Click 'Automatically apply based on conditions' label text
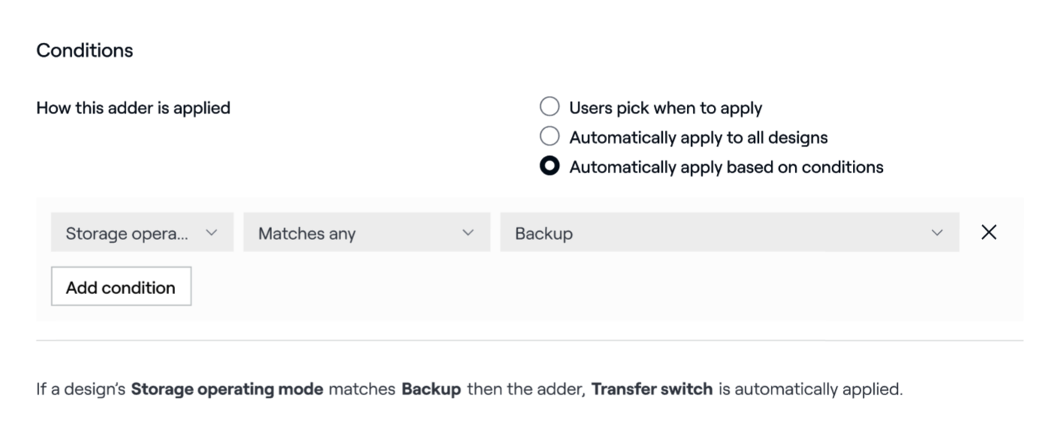 coord(726,167)
